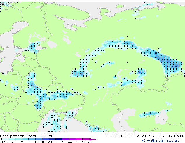Click the '35' legend scale label
Viewport: 185px width, 143px height.
(70, 142)
